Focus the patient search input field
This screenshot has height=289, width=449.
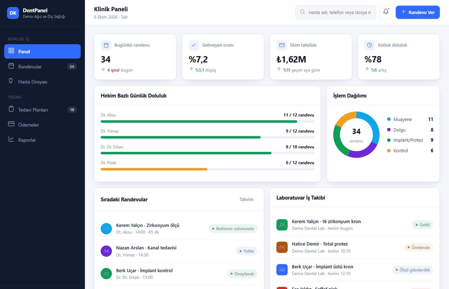tap(336, 12)
